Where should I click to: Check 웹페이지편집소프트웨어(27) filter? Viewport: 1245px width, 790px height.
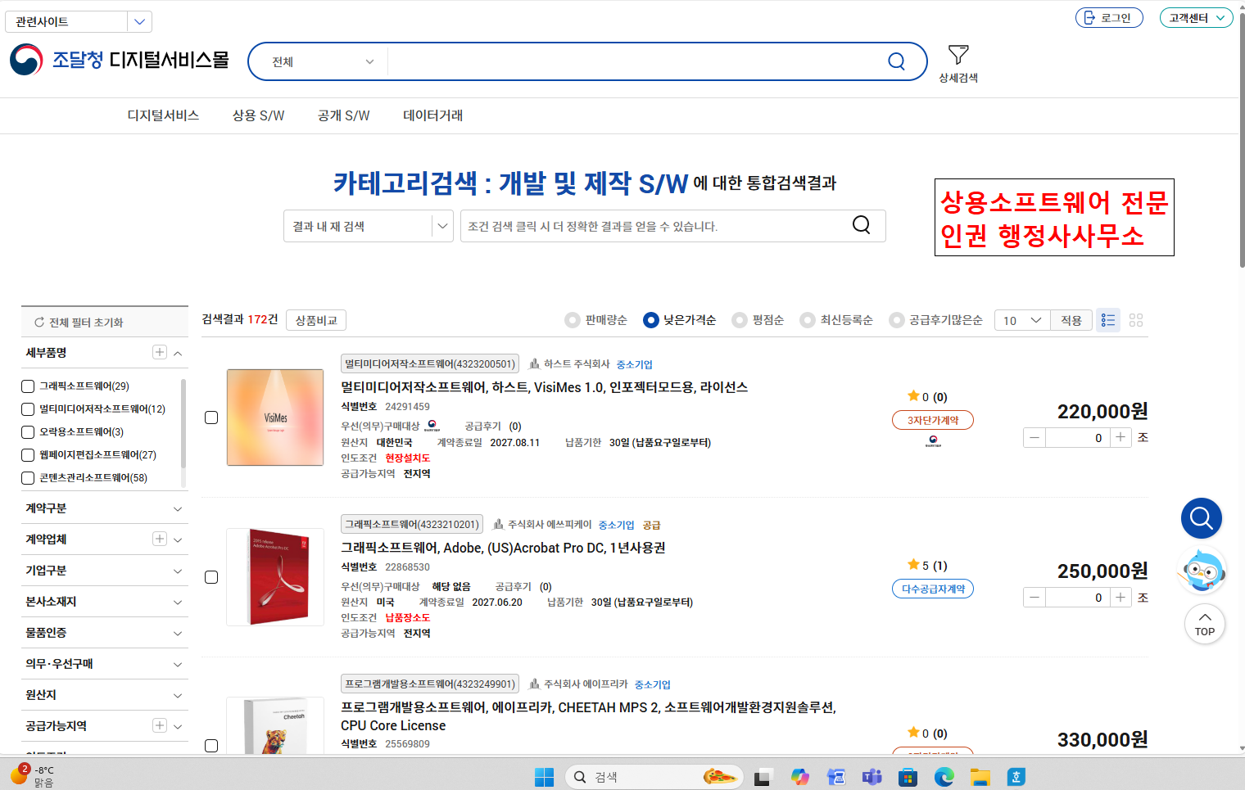tap(28, 455)
